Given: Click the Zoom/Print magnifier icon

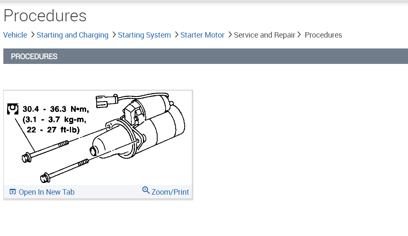Looking at the screenshot, I should point(146,190).
